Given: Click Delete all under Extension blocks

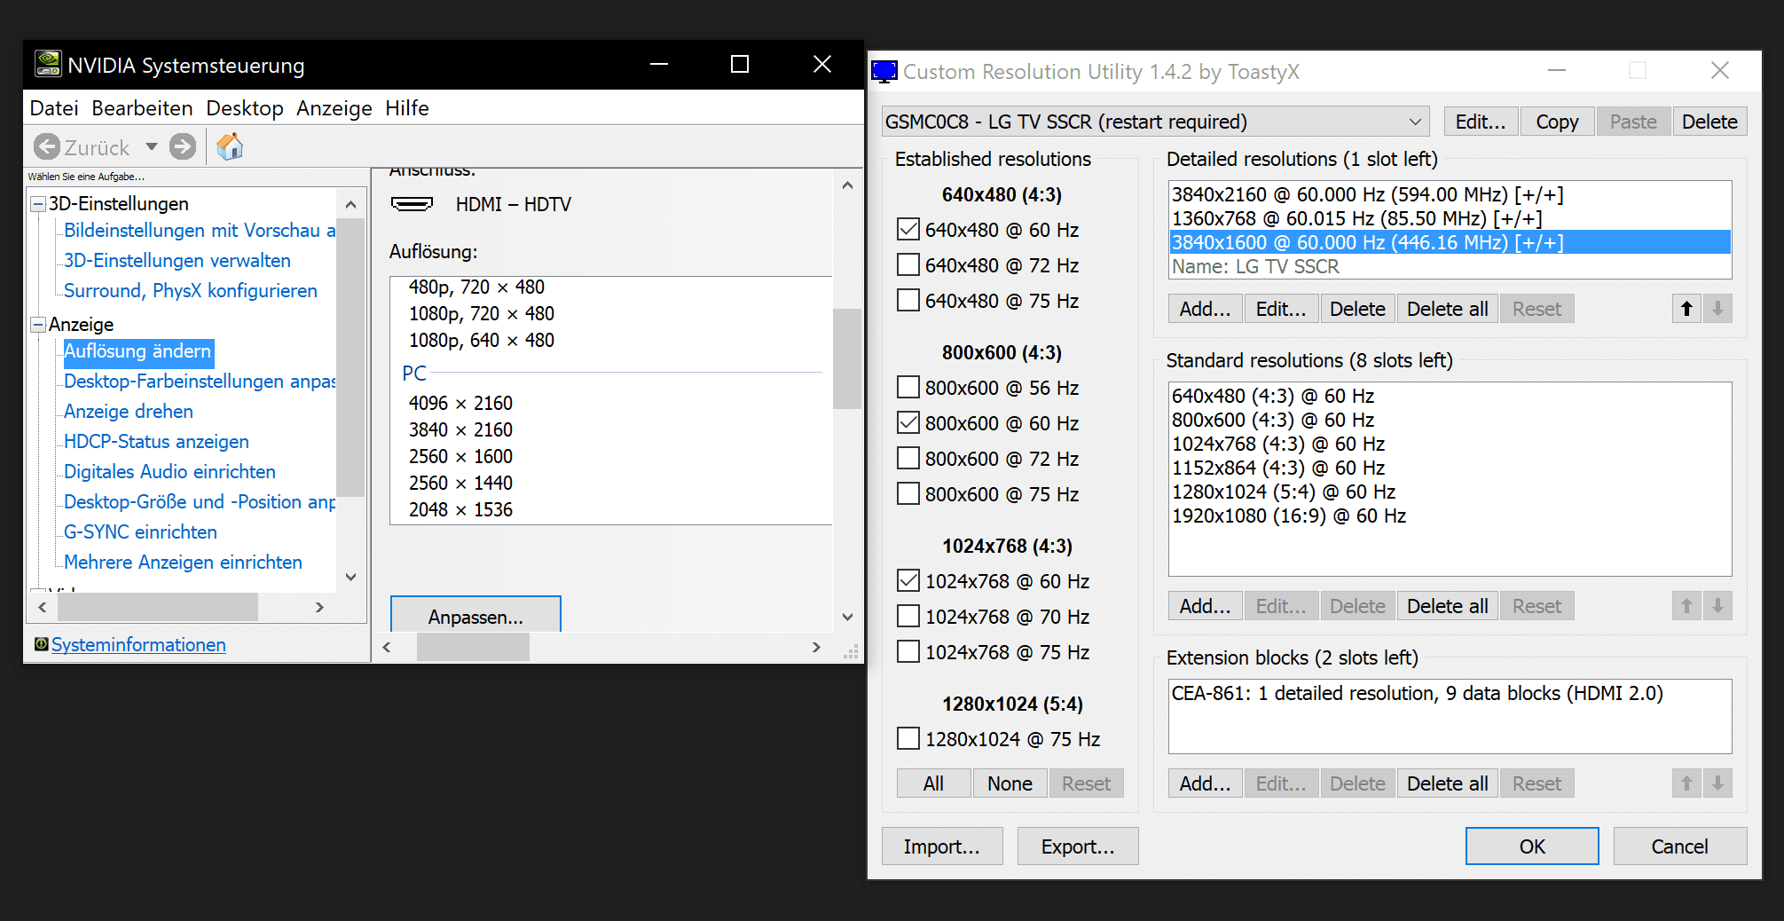Looking at the screenshot, I should click(x=1448, y=783).
